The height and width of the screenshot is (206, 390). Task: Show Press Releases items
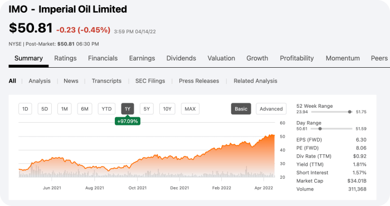(199, 81)
